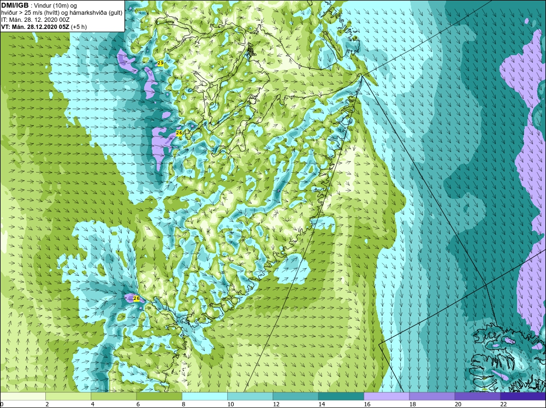Click the "VT: Mán. 28.12.2020 05Z (+5 h)" line

pyautogui.click(x=44, y=27)
